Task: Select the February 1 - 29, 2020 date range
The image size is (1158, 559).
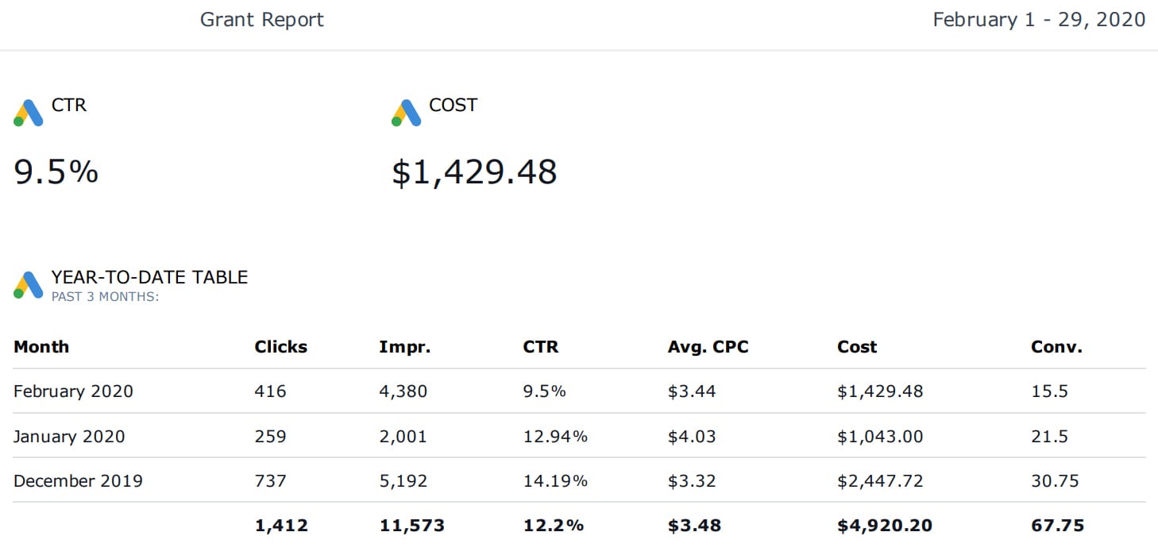Action: tap(1038, 20)
